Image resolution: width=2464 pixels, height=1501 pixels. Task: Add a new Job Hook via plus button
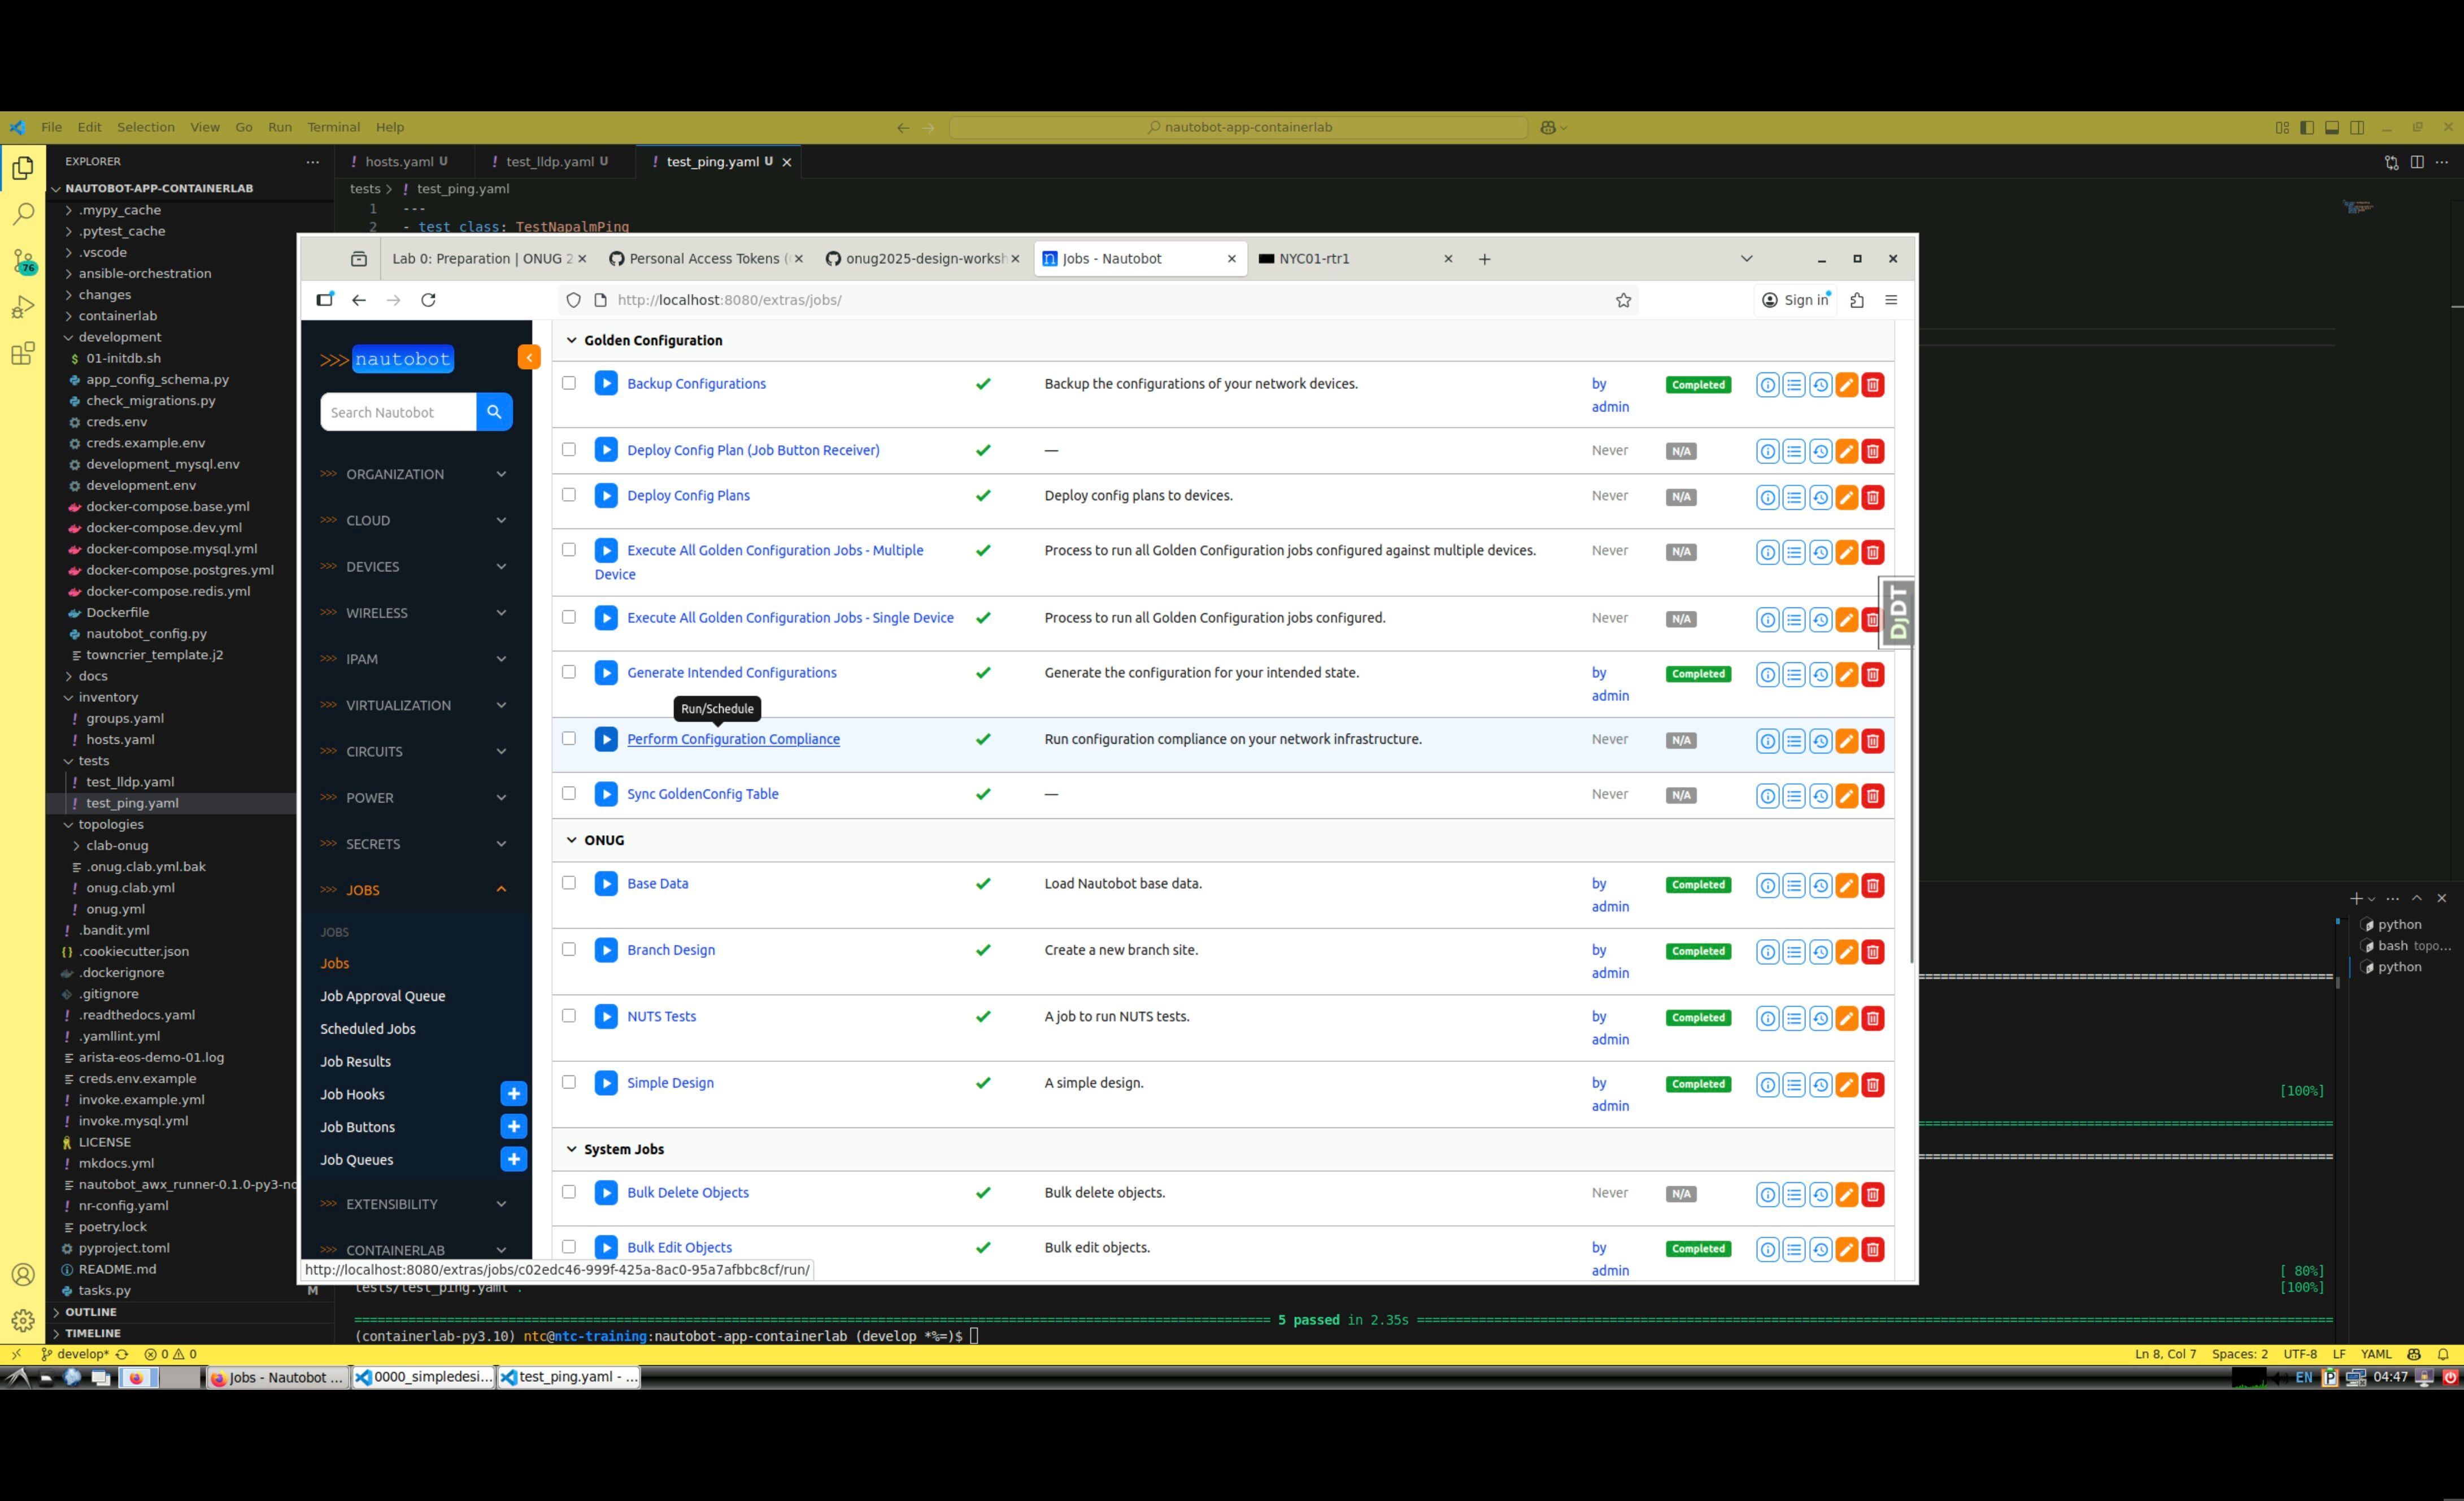click(x=513, y=1094)
